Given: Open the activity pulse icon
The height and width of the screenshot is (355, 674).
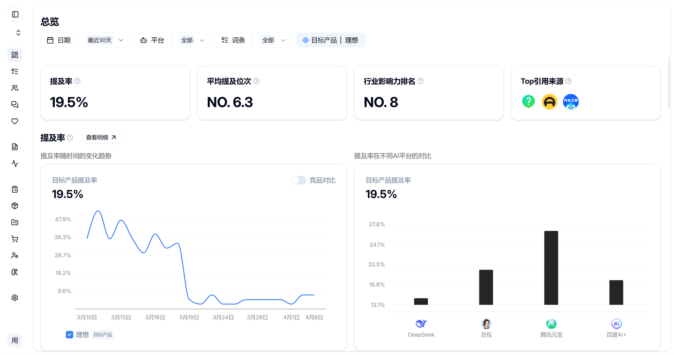Looking at the screenshot, I should tap(15, 164).
